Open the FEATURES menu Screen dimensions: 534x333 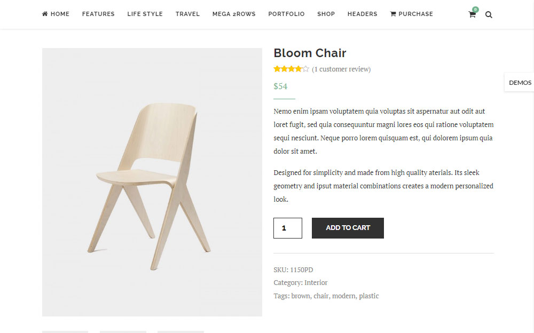[98, 14]
